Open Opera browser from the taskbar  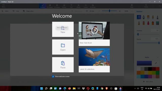[88, 88]
